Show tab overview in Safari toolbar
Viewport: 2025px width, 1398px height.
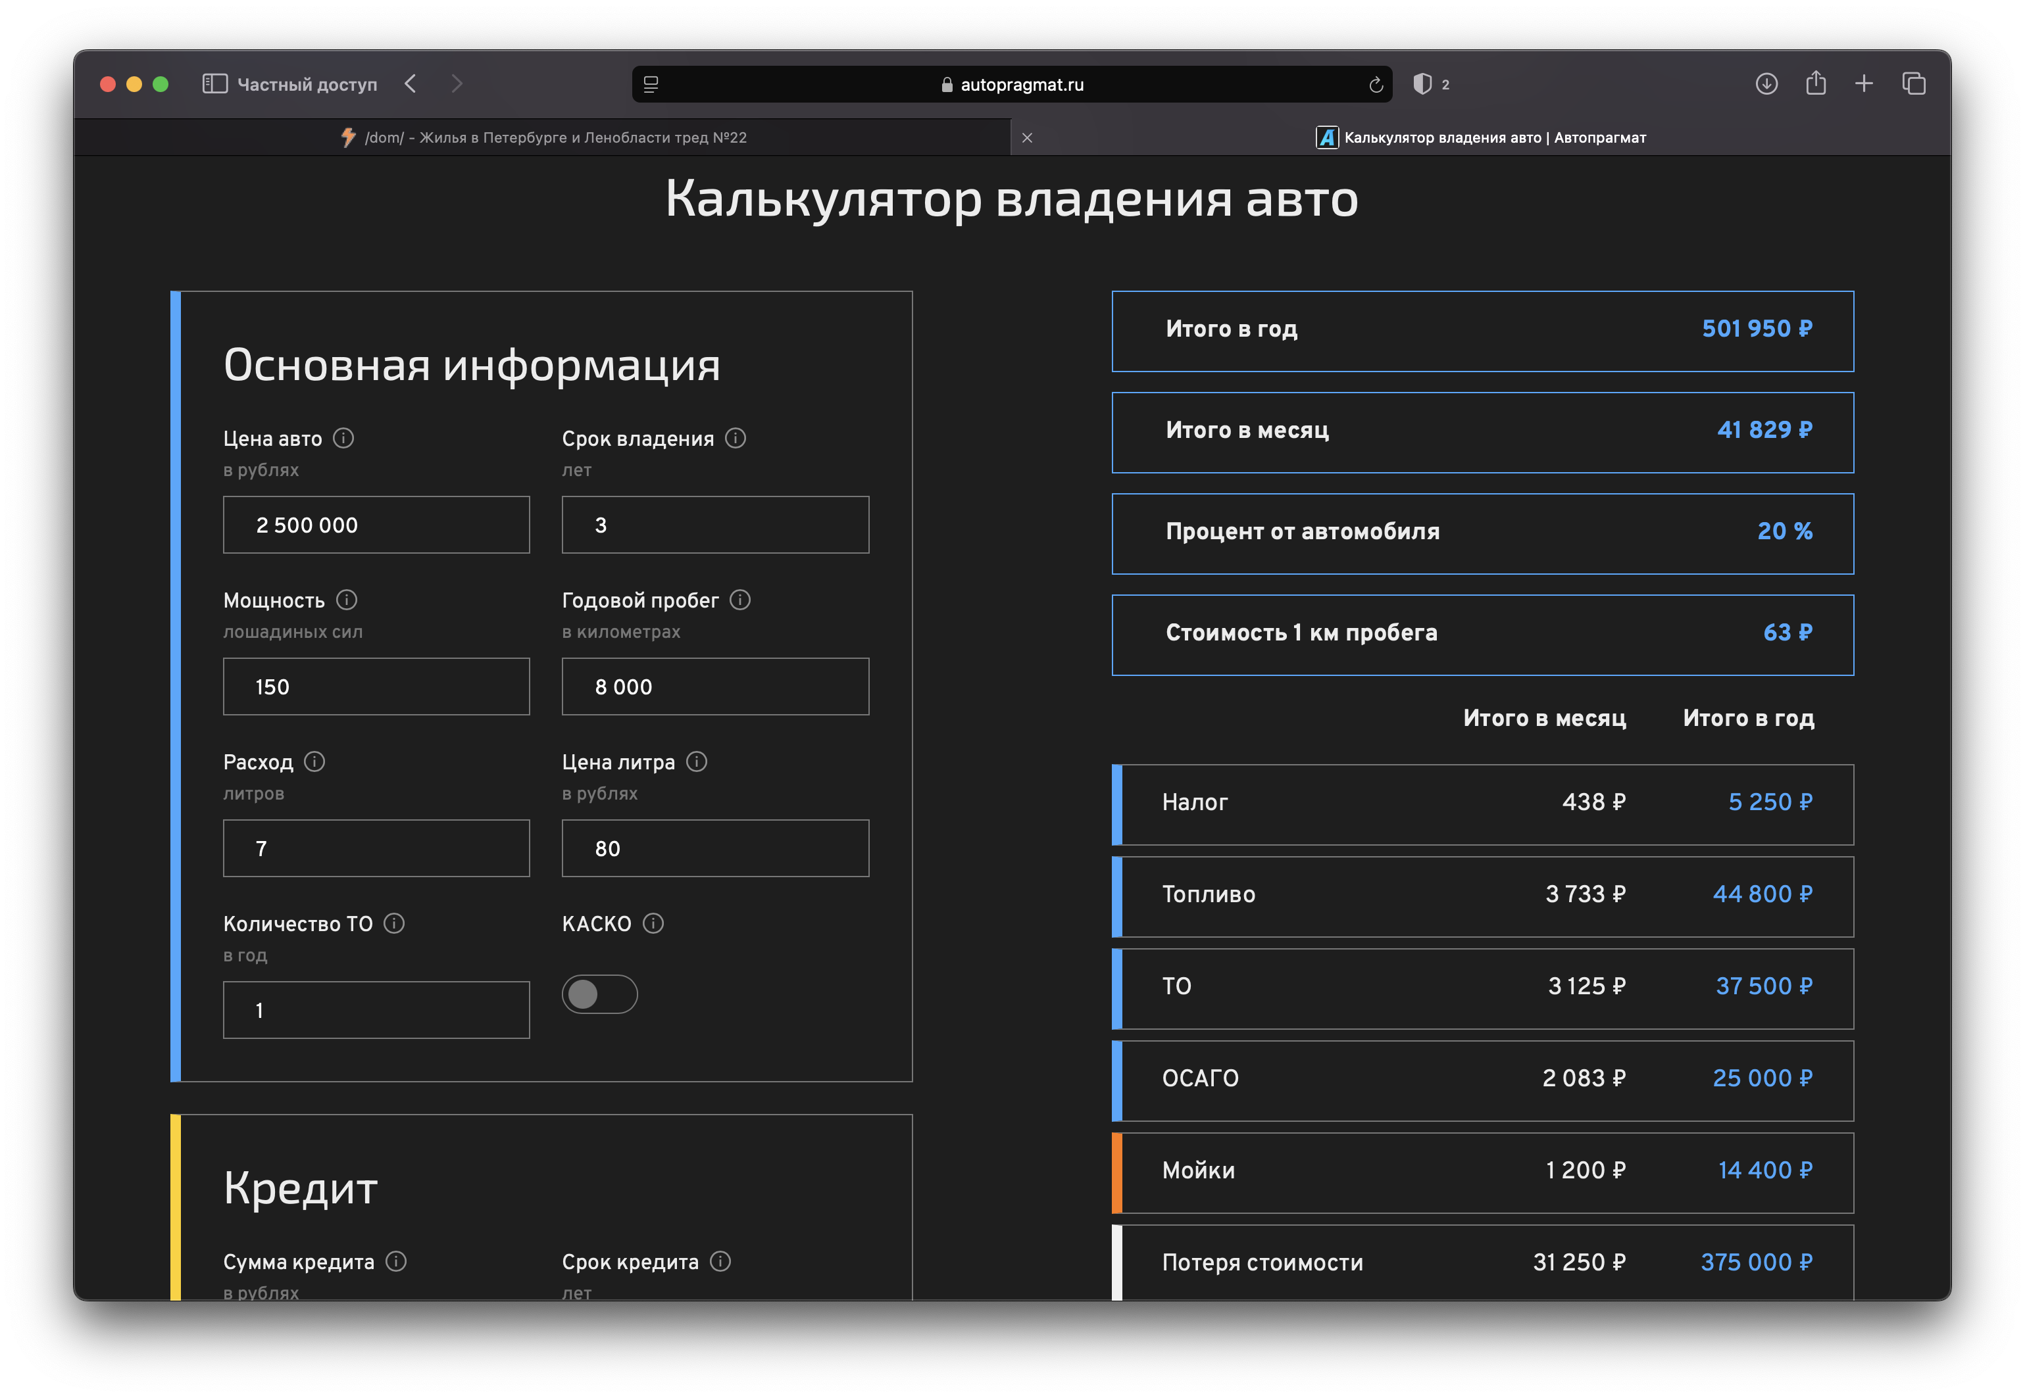click(1914, 84)
